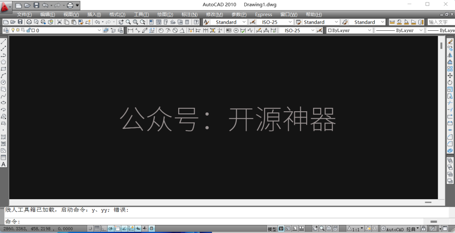The image size is (455, 233).
Task: Click the AutoCAD application menu button
Action: pyautogui.click(x=6, y=6)
